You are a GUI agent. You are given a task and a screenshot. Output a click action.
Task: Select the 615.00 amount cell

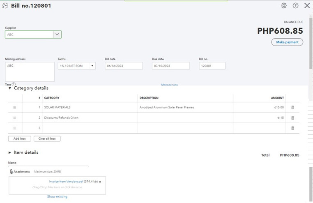coord(259,107)
